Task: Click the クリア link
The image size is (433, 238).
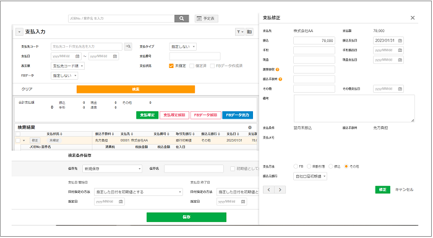Action: (27, 89)
